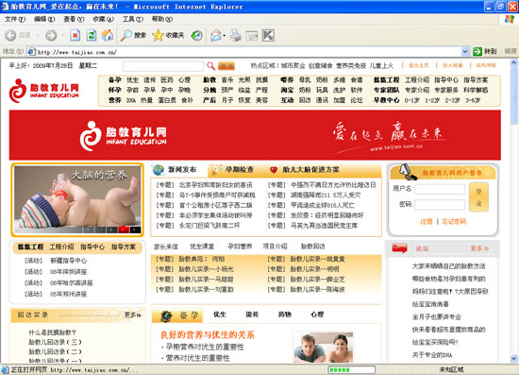The image size is (519, 375).
Task: Click the Stop loading red X icon
Action: pos(75,35)
